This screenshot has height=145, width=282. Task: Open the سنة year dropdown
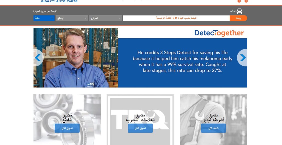pos(44,18)
